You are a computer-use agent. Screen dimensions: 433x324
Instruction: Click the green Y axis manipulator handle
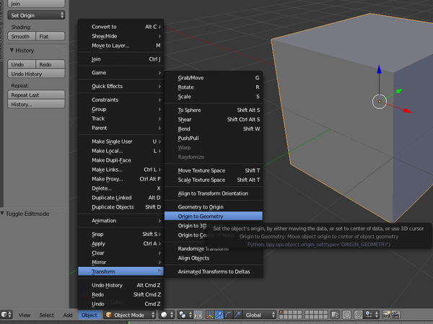(399, 91)
